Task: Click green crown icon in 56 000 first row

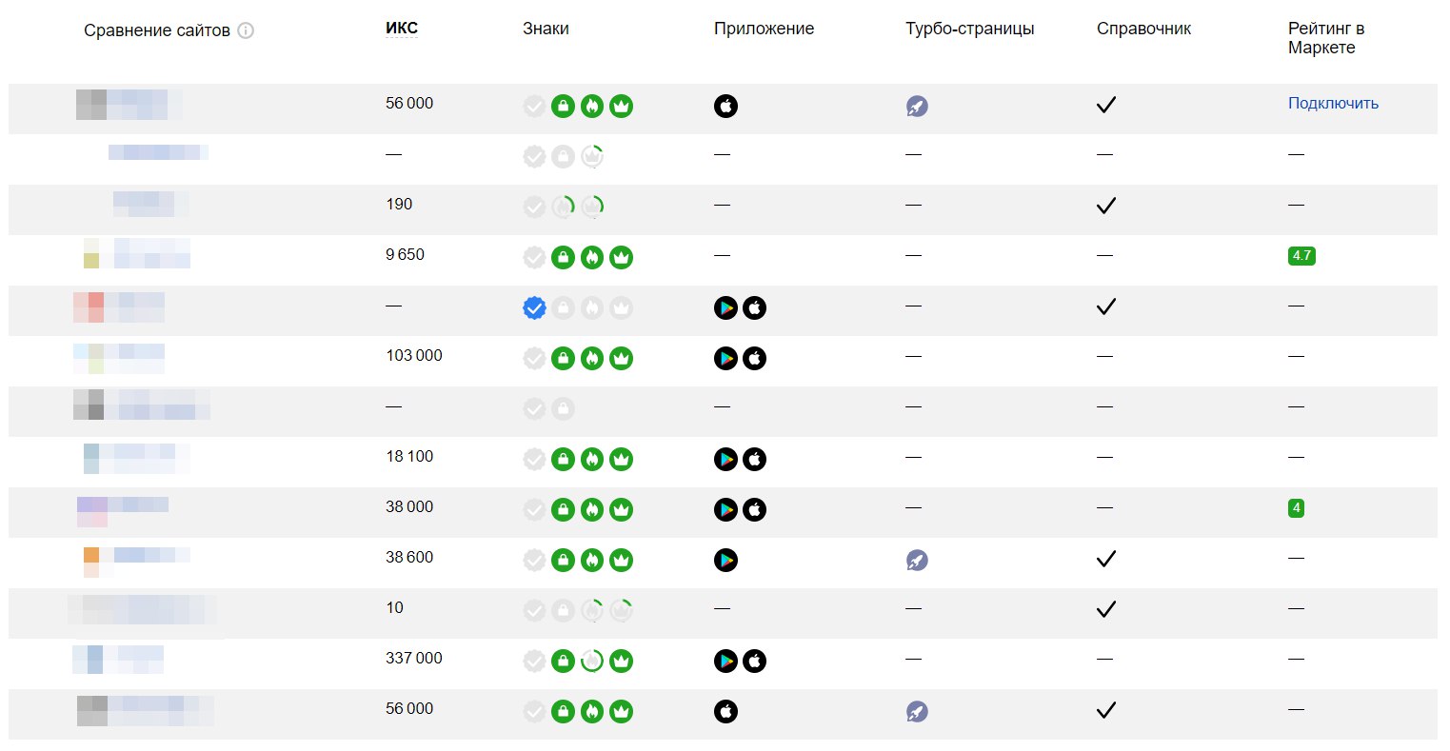Action: click(x=621, y=106)
